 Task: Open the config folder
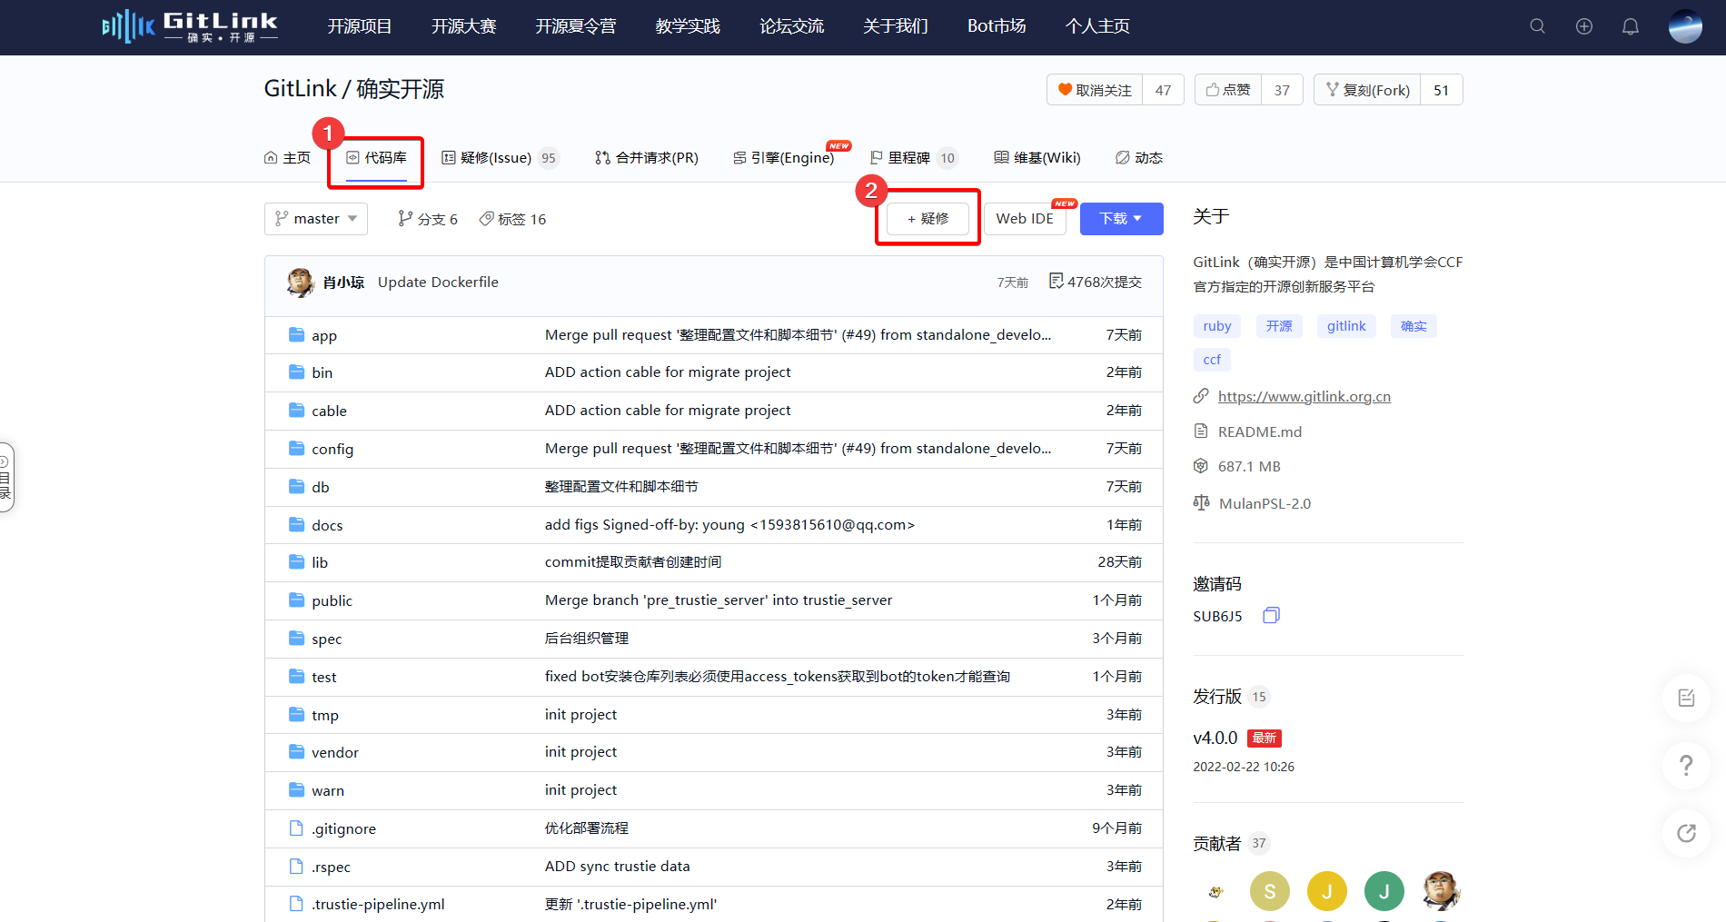(332, 449)
